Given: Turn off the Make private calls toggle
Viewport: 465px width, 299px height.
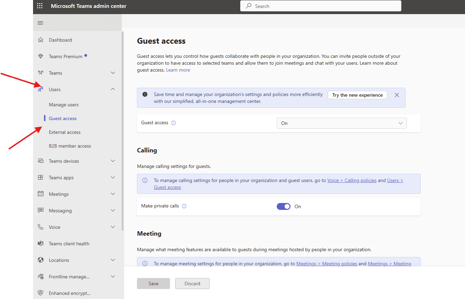Looking at the screenshot, I should [x=283, y=206].
